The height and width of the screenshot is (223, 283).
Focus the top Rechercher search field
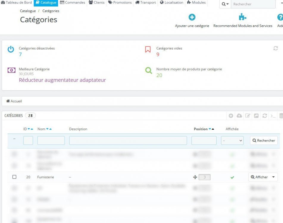click(253, 4)
